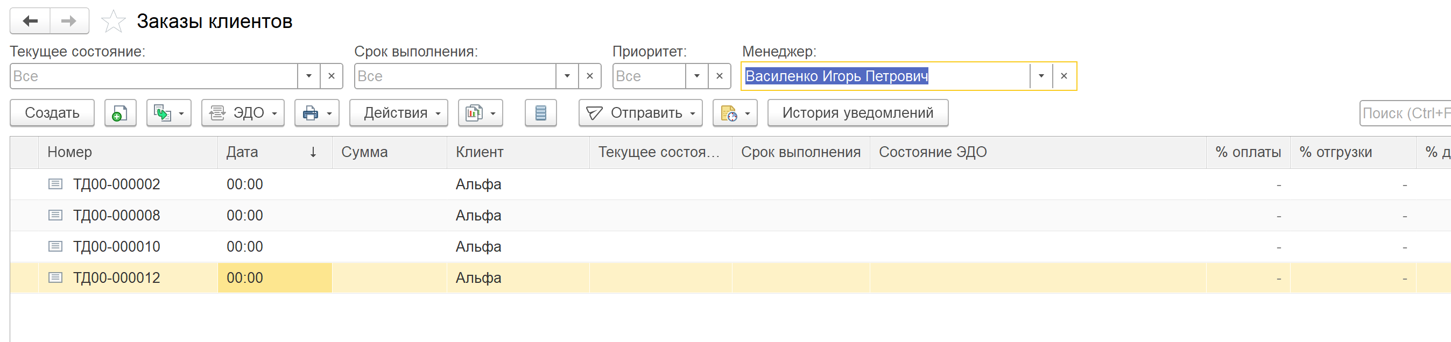Clear the Текущее состояние filter

[331, 76]
